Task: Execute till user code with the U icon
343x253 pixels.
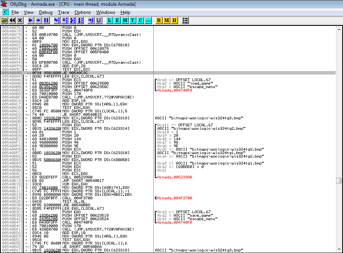Action: 98,20
